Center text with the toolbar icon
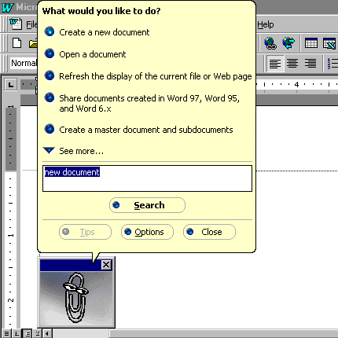The height and width of the screenshot is (338, 338). click(x=292, y=64)
